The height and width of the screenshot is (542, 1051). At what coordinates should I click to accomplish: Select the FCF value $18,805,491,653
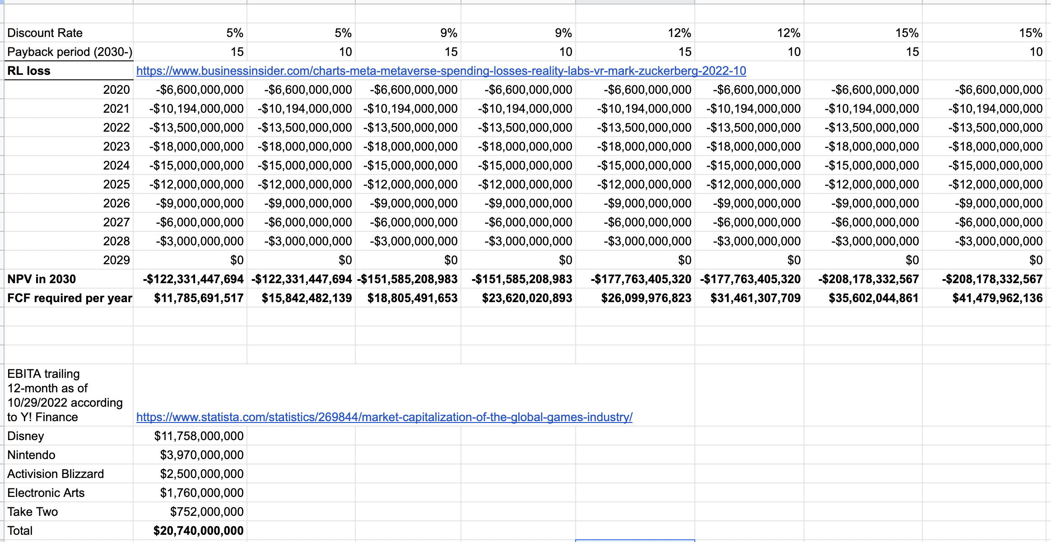[x=408, y=298]
